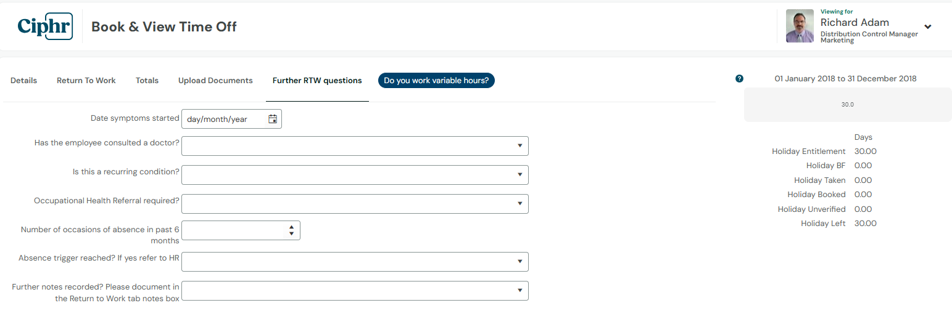Screen dimensions: 952x316
Task: Open calendar picker in Date symptoms started
Action: point(273,119)
